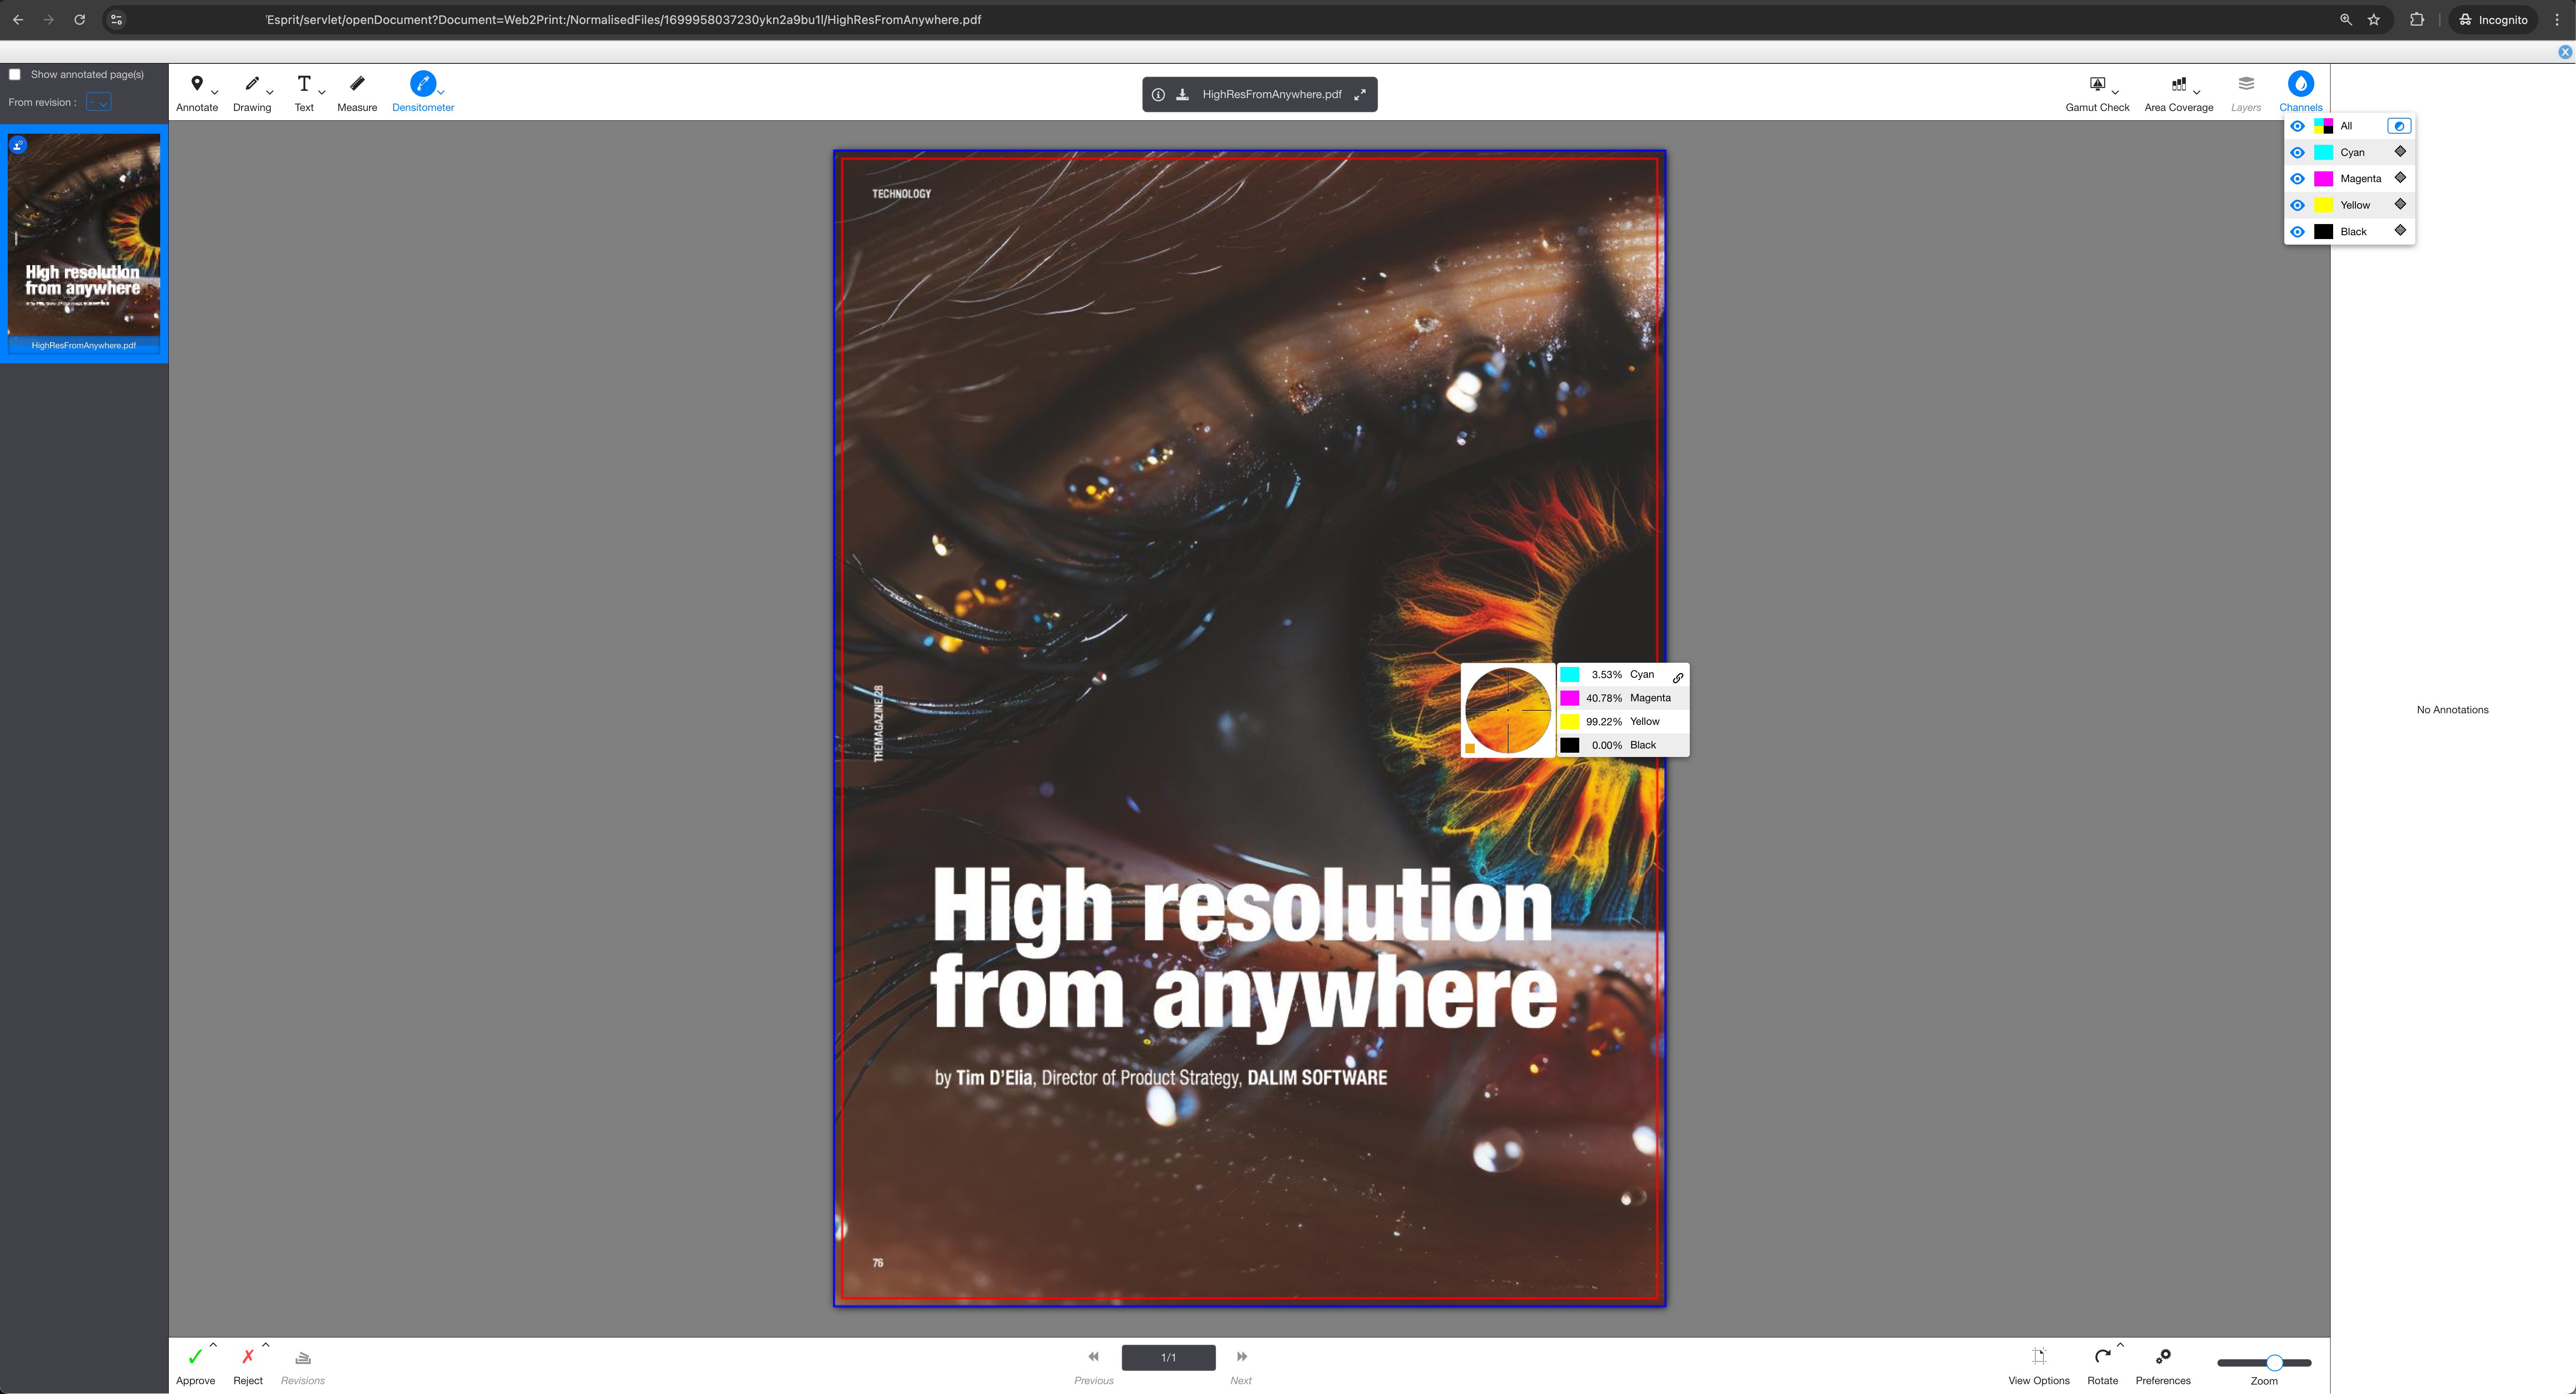Screen dimensions: 2576x1394
Task: Expand document to fullscreen
Action: pyautogui.click(x=1360, y=95)
